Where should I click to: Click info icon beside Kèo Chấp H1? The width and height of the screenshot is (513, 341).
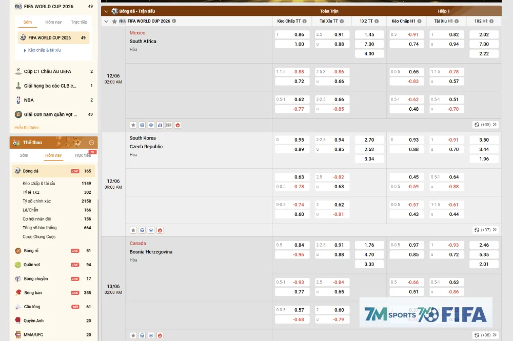pyautogui.click(x=420, y=21)
